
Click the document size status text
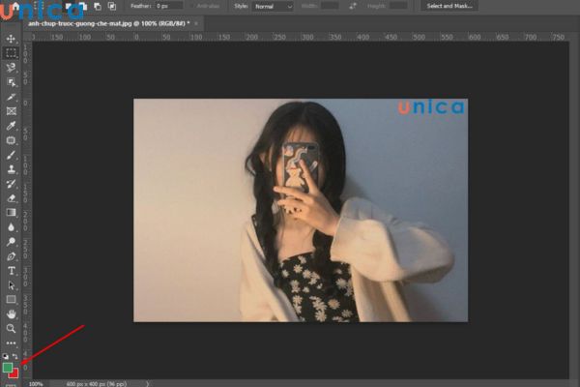pyautogui.click(x=97, y=384)
